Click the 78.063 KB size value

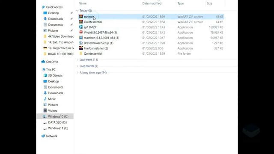point(217,33)
